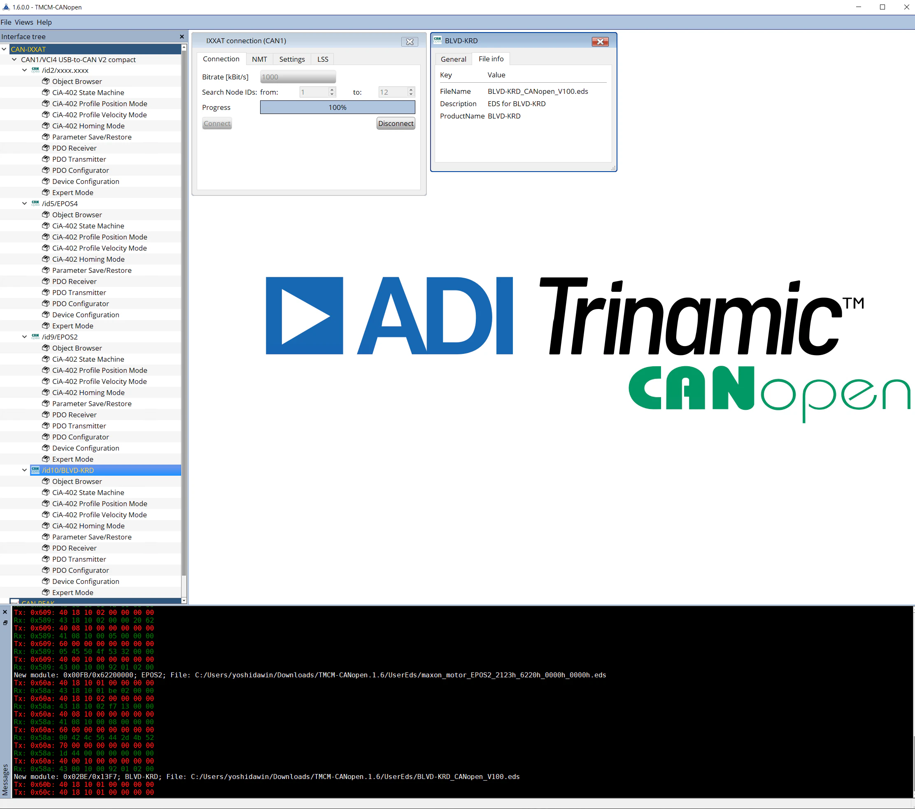The height and width of the screenshot is (809, 915).
Task: Click the CAN icon in the BLVD-KRD window title
Action: tap(438, 40)
